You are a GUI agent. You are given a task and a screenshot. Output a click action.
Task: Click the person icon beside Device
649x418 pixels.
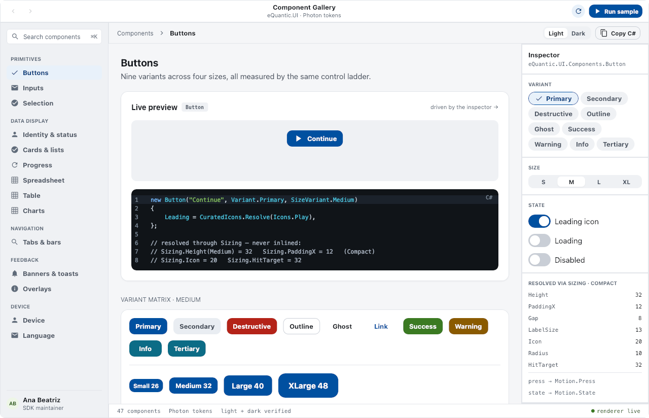coord(15,320)
